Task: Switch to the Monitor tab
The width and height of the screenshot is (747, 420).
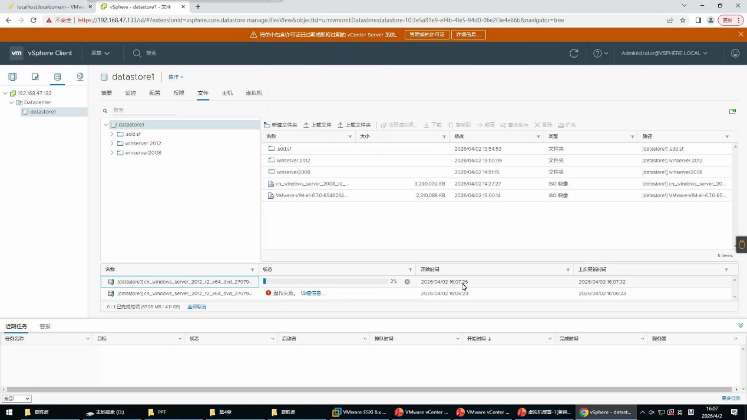Action: point(131,93)
